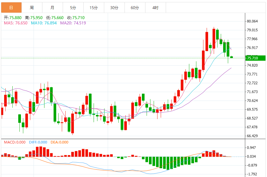Click the MA10: 76.894 indicator text
The height and width of the screenshot is (177, 267).
coord(44,23)
